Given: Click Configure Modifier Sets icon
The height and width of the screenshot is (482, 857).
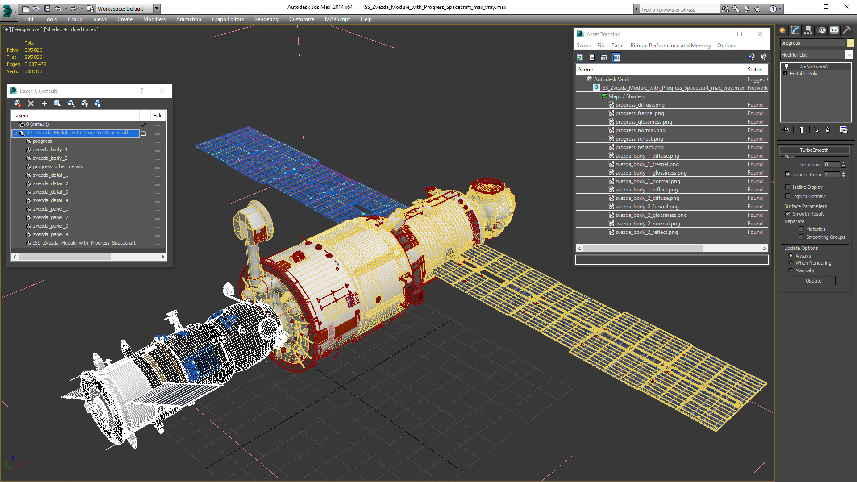Looking at the screenshot, I should point(844,130).
